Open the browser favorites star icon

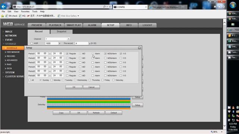click(x=219, y=7)
